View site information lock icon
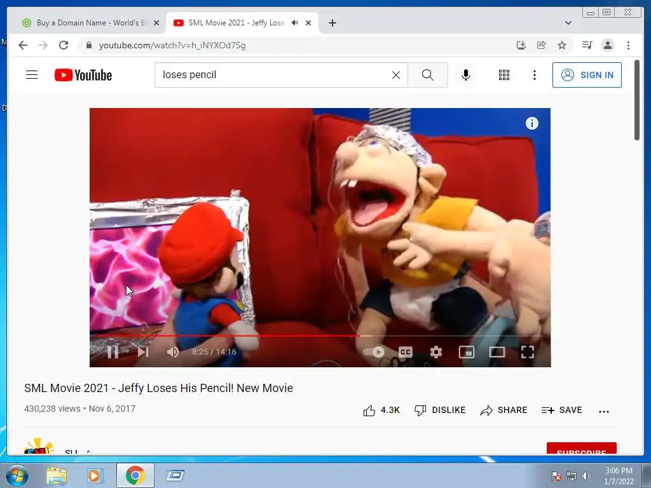The image size is (651, 488). pyautogui.click(x=88, y=45)
